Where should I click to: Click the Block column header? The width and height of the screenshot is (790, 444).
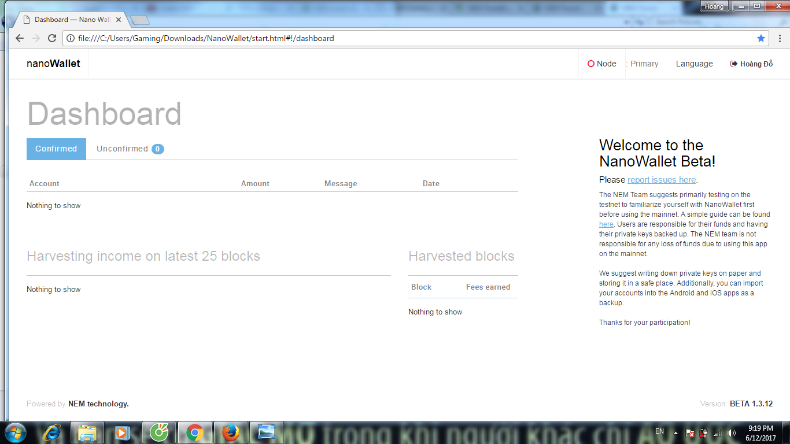[421, 287]
